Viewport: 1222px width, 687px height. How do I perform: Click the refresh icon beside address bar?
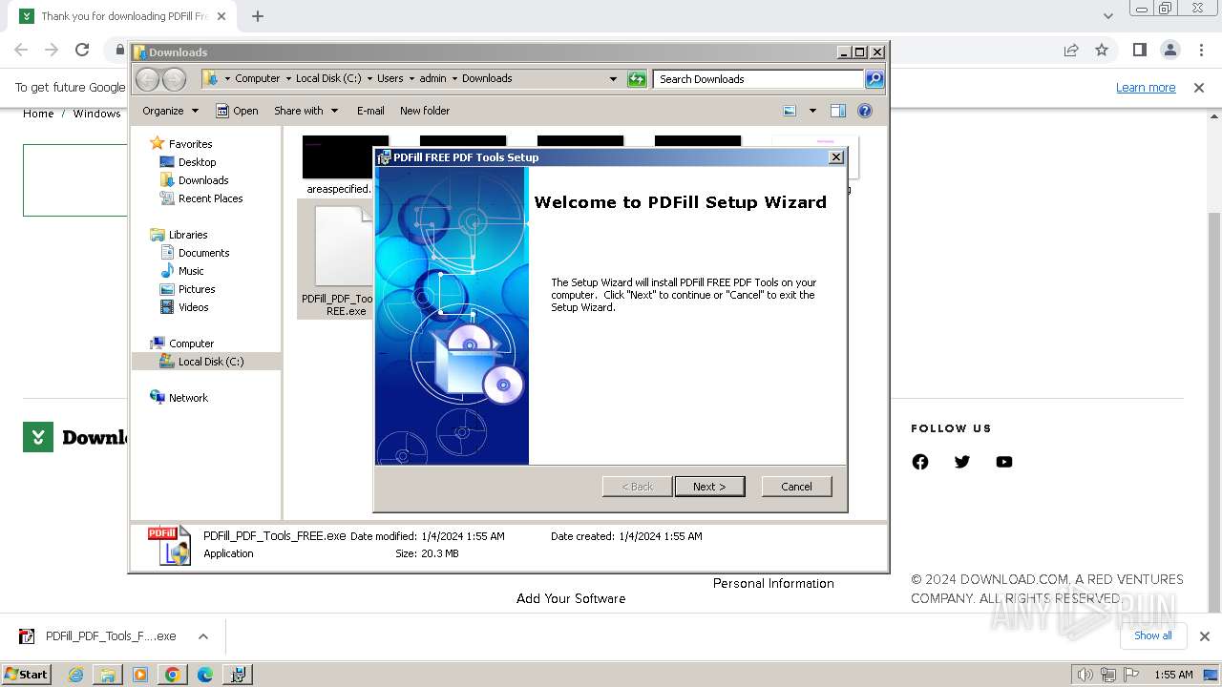pyautogui.click(x=637, y=79)
